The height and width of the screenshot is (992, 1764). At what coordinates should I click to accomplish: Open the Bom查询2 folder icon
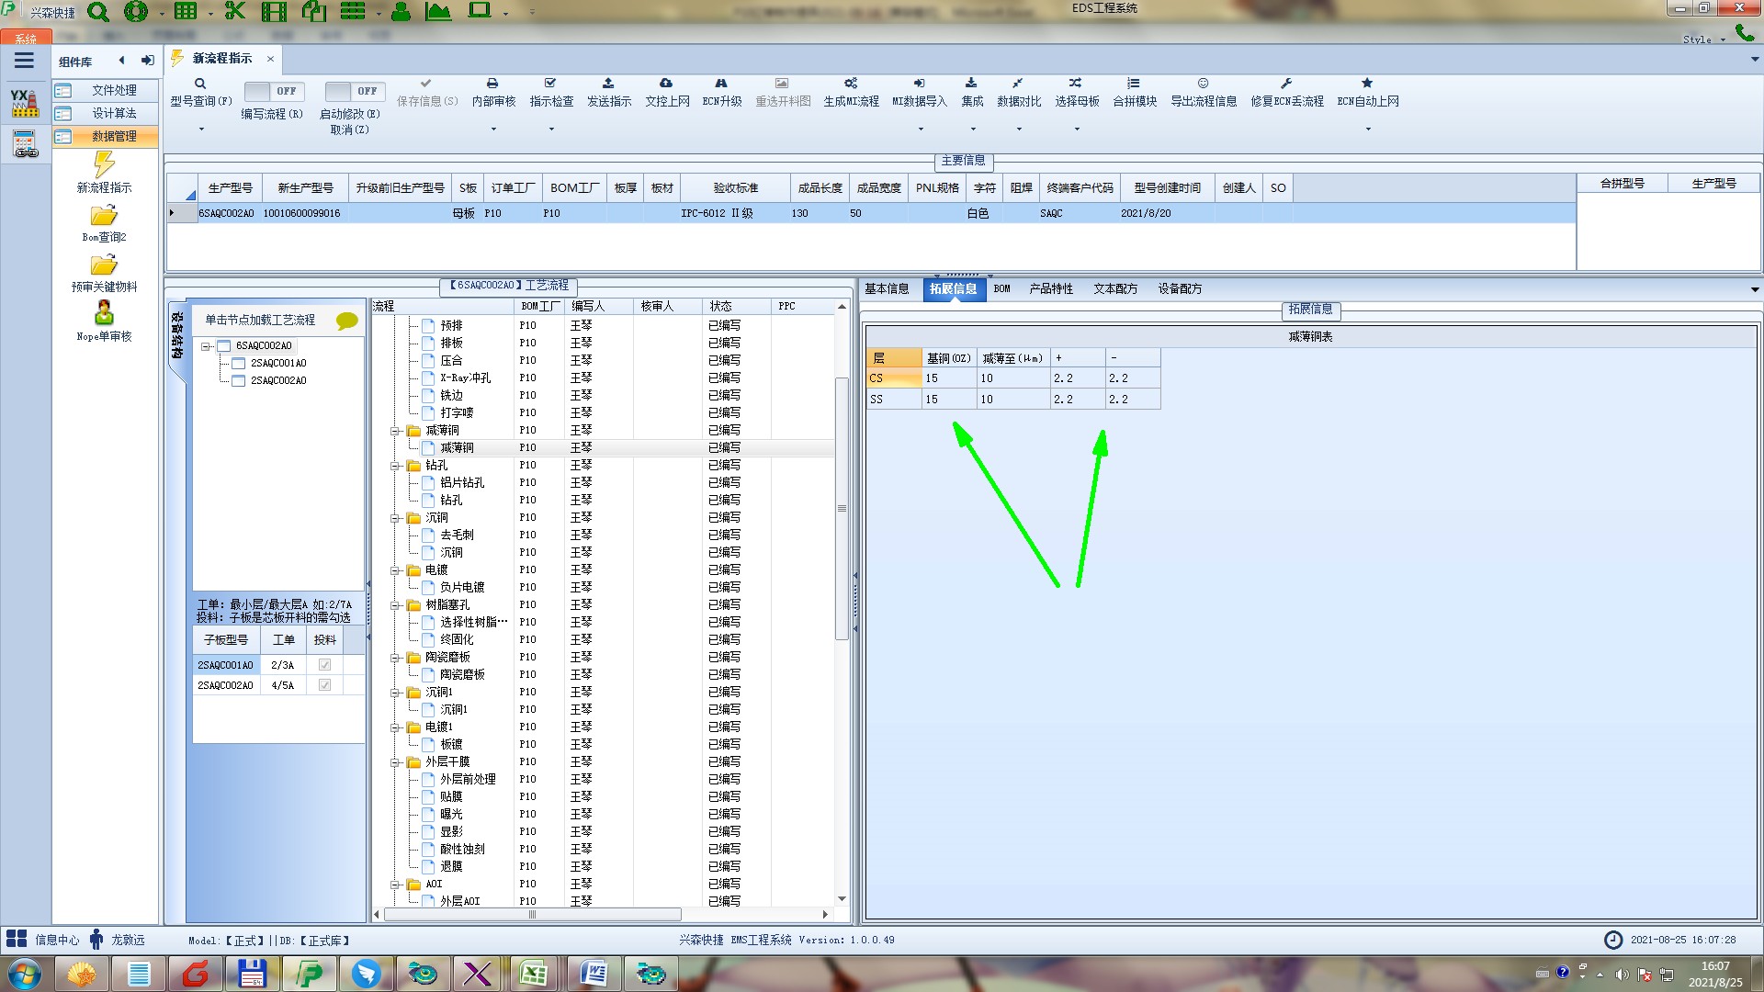[x=104, y=216]
